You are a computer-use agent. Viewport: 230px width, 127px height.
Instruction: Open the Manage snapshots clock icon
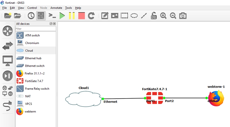pyautogui.click(x=31, y=16)
